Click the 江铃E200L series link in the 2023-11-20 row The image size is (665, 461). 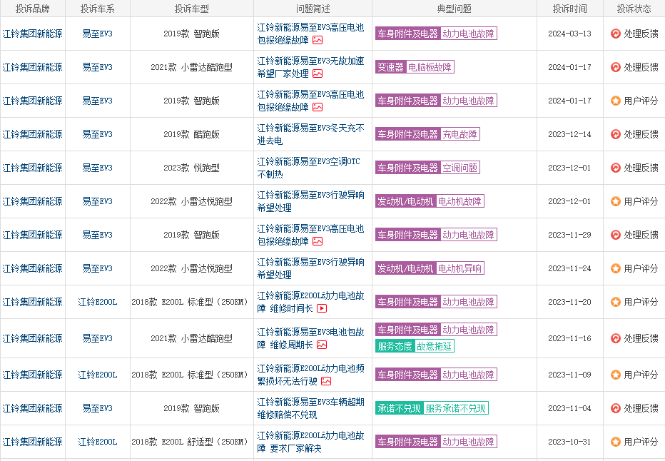(x=98, y=302)
